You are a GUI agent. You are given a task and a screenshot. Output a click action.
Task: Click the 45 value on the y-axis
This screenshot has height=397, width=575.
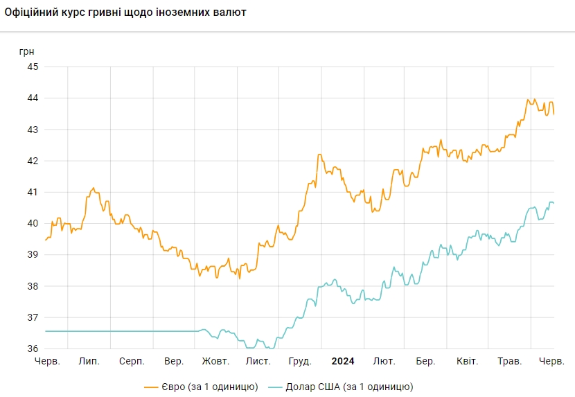33,67
